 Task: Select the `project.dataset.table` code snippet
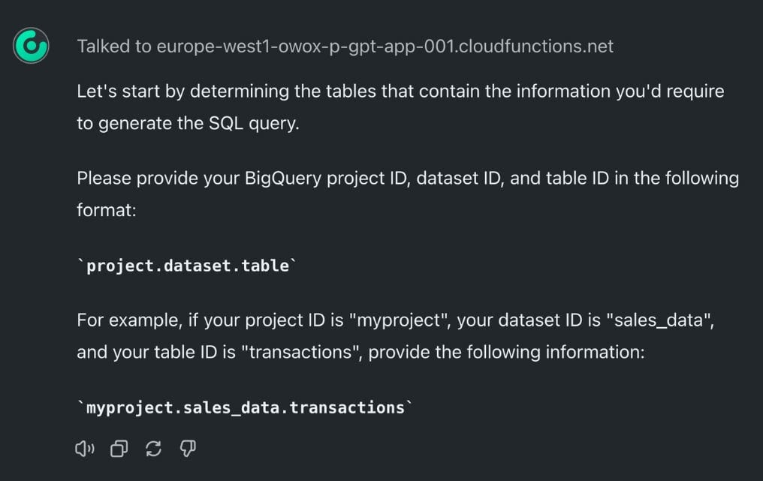pos(187,266)
